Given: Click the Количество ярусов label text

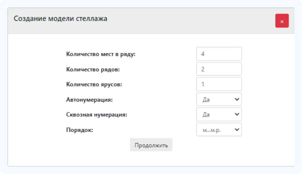Looking at the screenshot, I should coord(94,84).
